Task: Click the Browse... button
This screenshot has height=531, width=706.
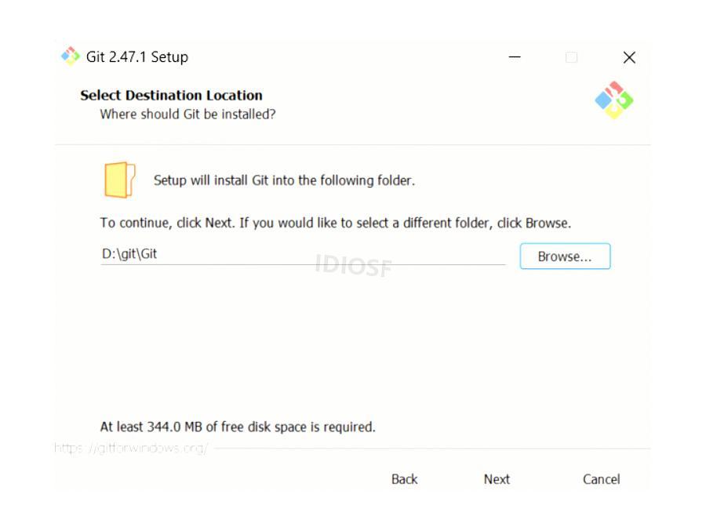Action: [565, 256]
